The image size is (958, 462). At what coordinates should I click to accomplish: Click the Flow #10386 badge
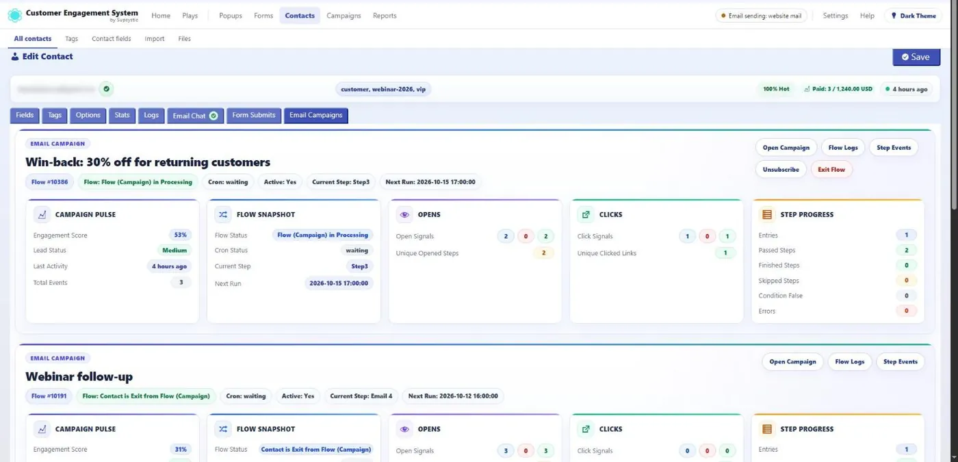(x=49, y=182)
